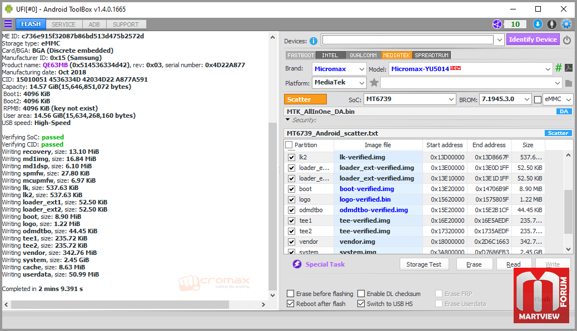Click the Special Task lightning icon
This screenshot has height=331, width=577.
click(297, 264)
